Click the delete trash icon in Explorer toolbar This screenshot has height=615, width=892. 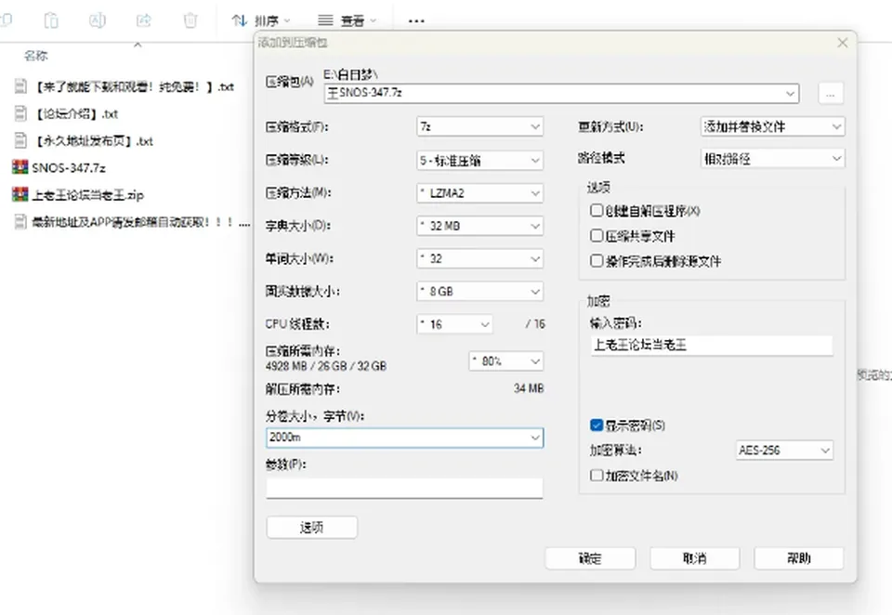click(x=190, y=21)
